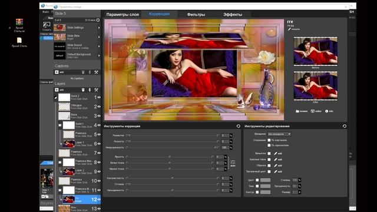377x212 pixels.
Task: Enable the colorize checkbox
Action: (257, 180)
